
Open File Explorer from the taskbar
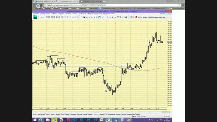48,120
